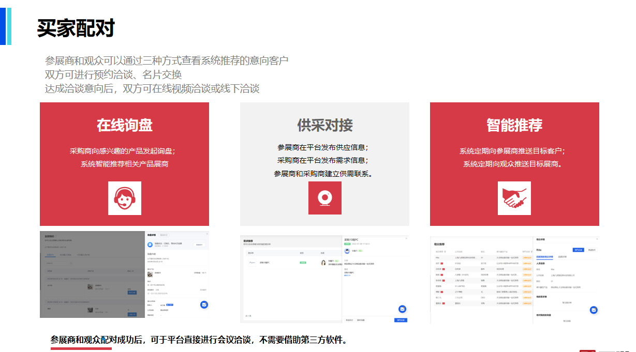
Task: Select the 供采对接 card heading
Action: point(324,125)
